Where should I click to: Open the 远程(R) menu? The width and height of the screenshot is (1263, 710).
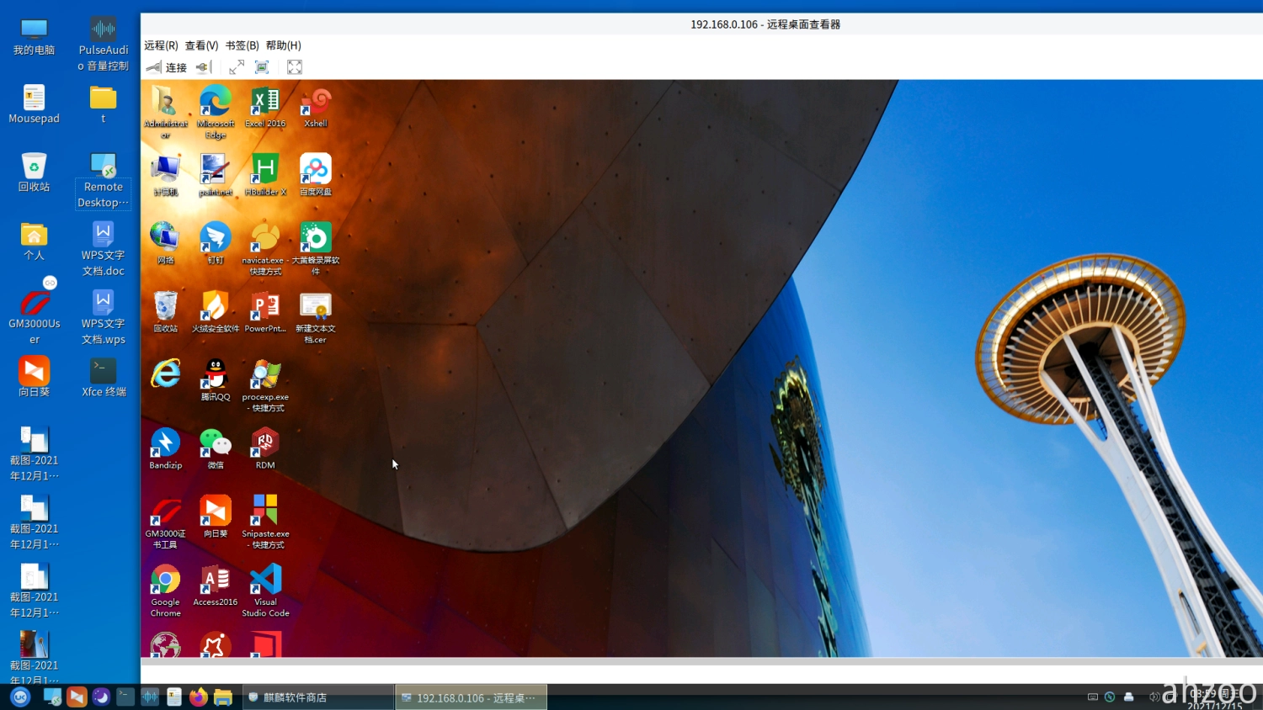[161, 45]
